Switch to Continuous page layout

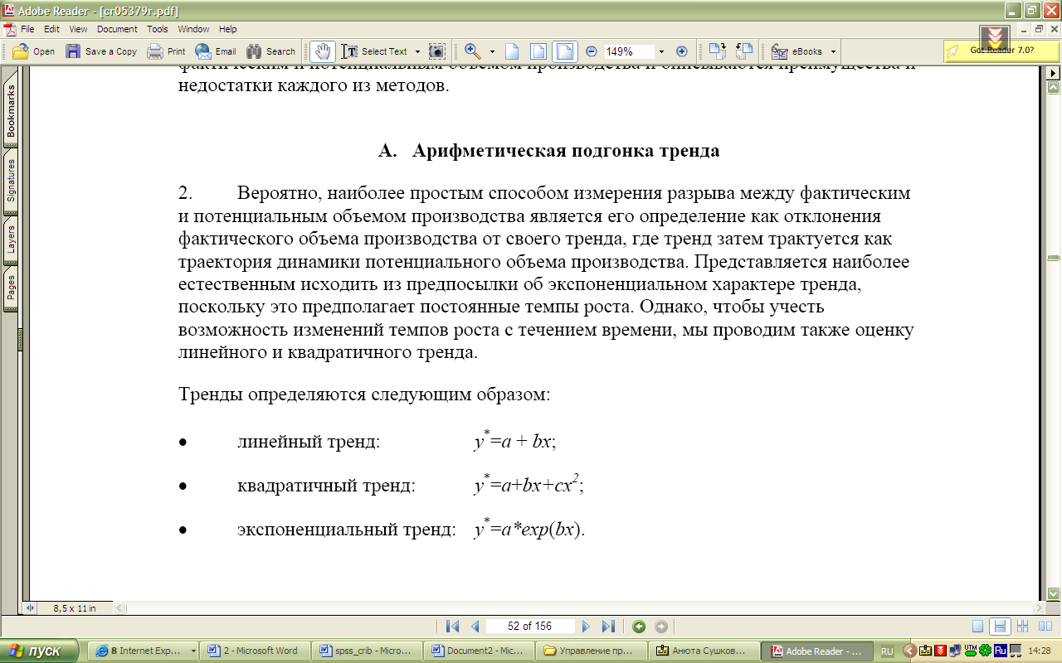point(1001,627)
